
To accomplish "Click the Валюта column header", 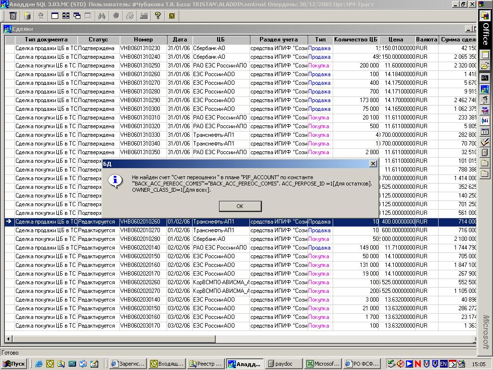I will [427, 40].
